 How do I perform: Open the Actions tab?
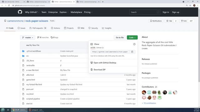coord(56,28)
